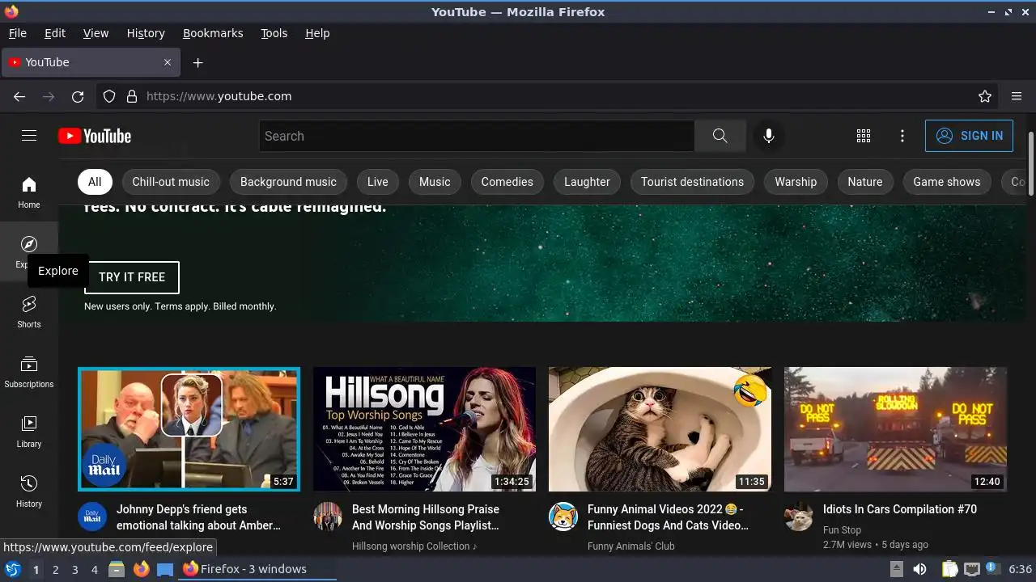Viewport: 1036px width, 582px height.
Task: Open Shorts in sidebar
Action: point(29,312)
